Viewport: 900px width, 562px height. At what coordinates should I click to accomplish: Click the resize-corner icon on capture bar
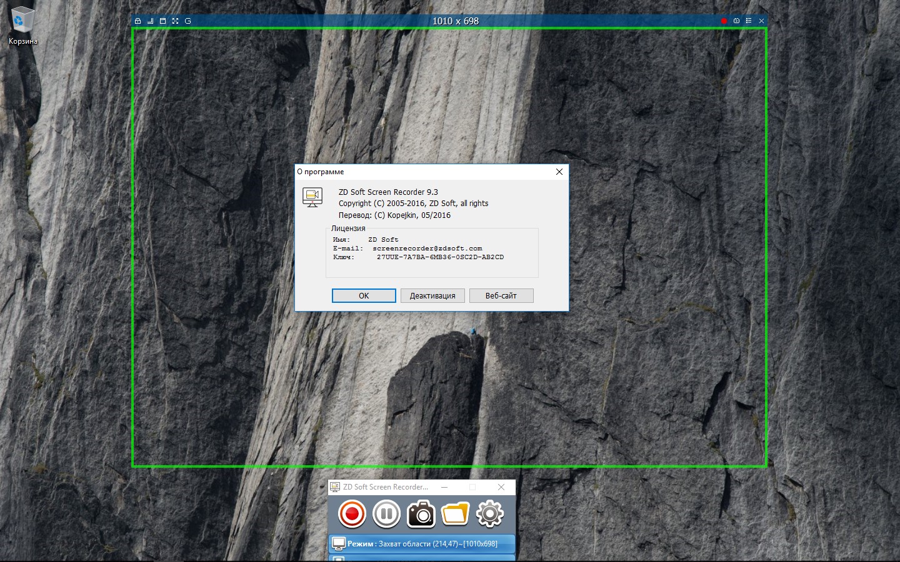[x=151, y=21]
